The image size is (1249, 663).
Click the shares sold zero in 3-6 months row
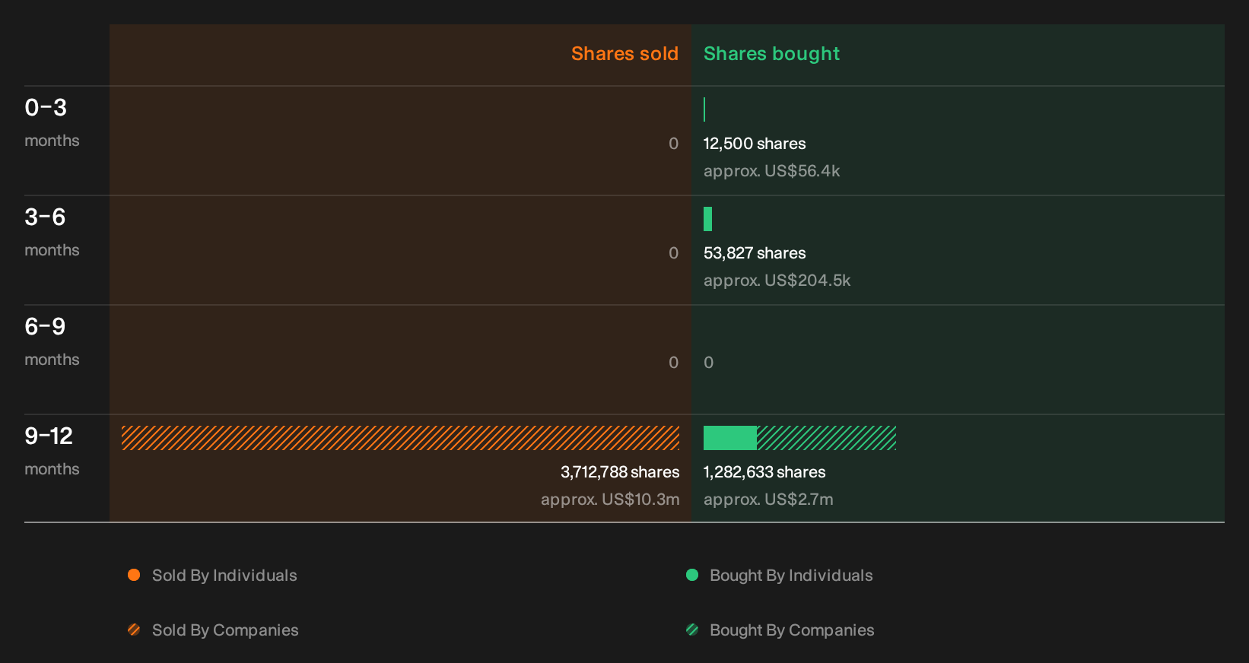point(674,253)
